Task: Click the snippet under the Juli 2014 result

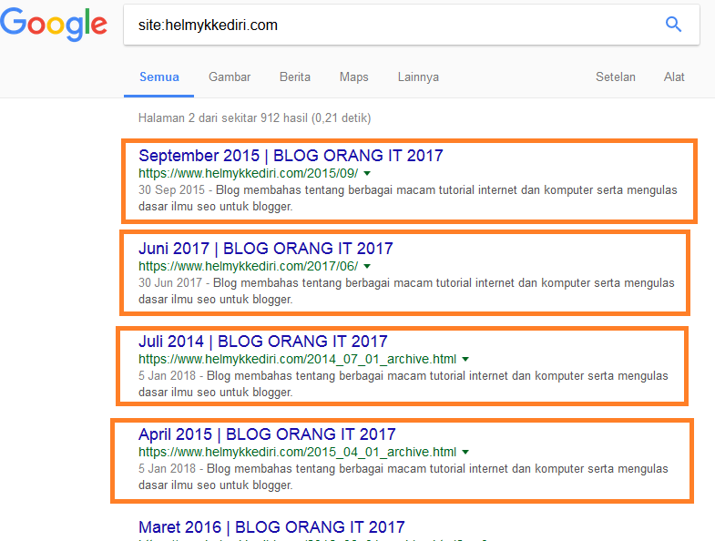Action: pos(403,384)
